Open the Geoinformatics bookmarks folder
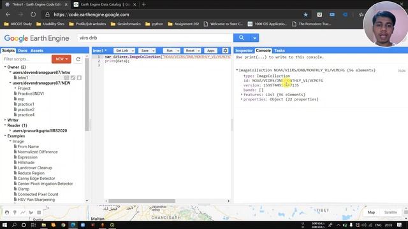The width and height of the screenshot is (408, 229). (x=126, y=24)
